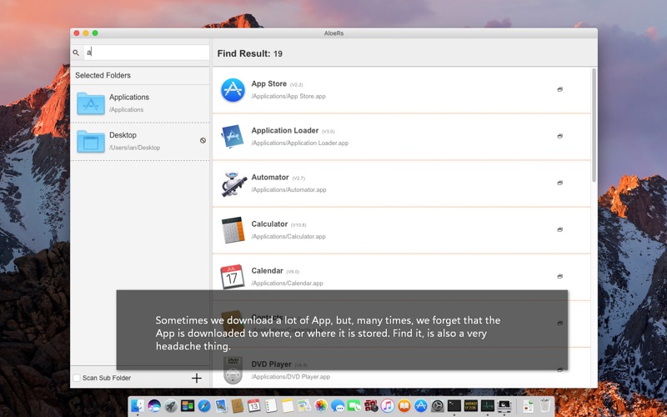The height and width of the screenshot is (417, 667).
Task: Reveal Calendar using its row's right icon
Action: 559,277
